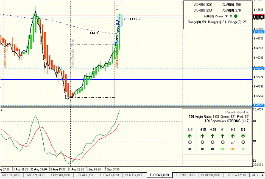The height and width of the screenshot is (179, 265).
Task: Switch to the GBPUSD,M30 chart tab
Action: coord(11,175)
